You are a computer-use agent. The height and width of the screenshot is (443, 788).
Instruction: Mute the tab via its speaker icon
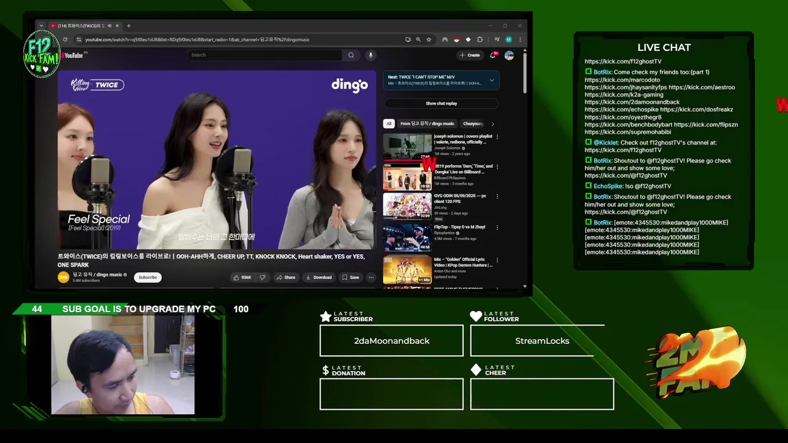(x=110, y=26)
